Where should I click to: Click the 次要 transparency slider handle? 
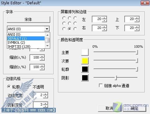pyautogui.click(x=137, y=60)
